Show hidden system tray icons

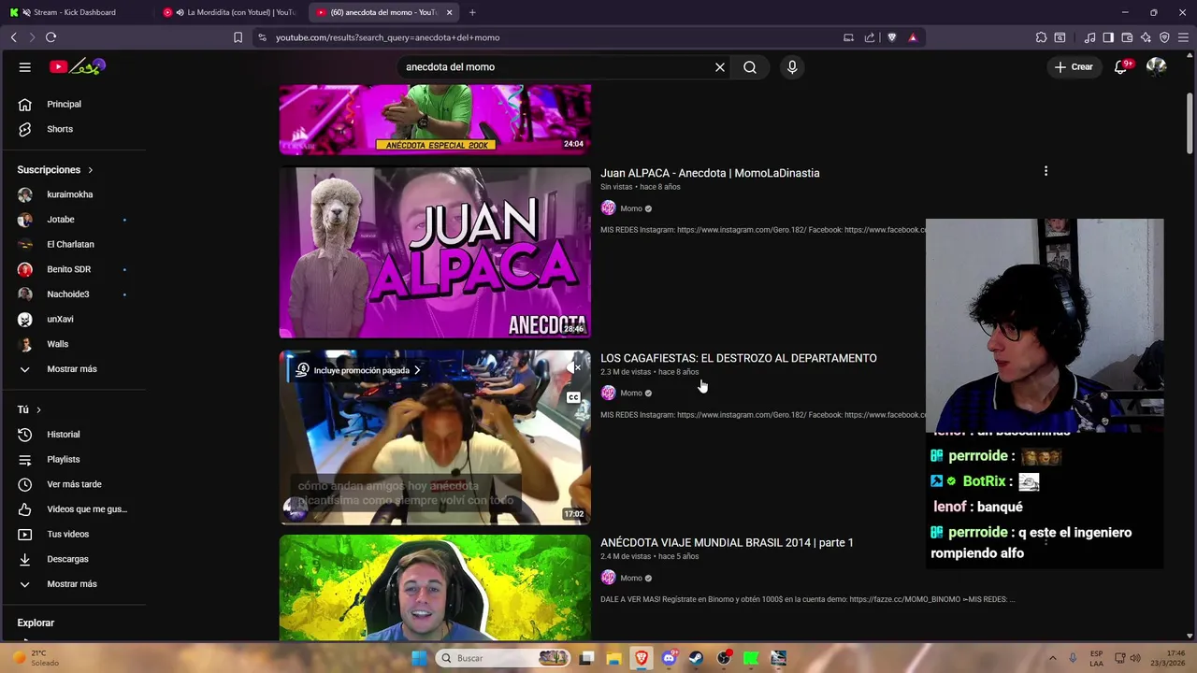tap(1052, 658)
